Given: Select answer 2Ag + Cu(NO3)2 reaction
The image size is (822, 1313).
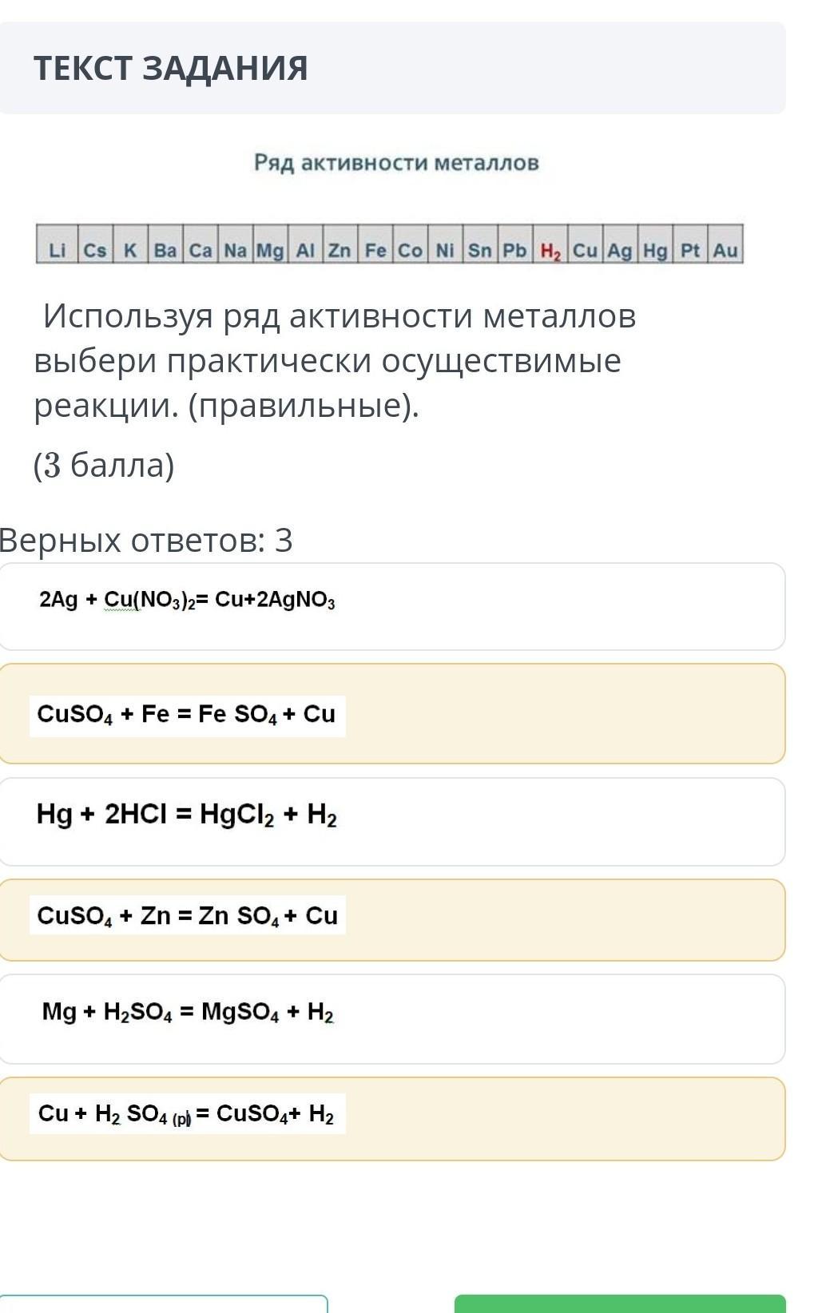Looking at the screenshot, I should click(x=391, y=607).
